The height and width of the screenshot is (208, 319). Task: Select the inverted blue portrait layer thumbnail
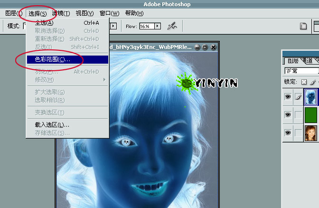[x=310, y=97]
